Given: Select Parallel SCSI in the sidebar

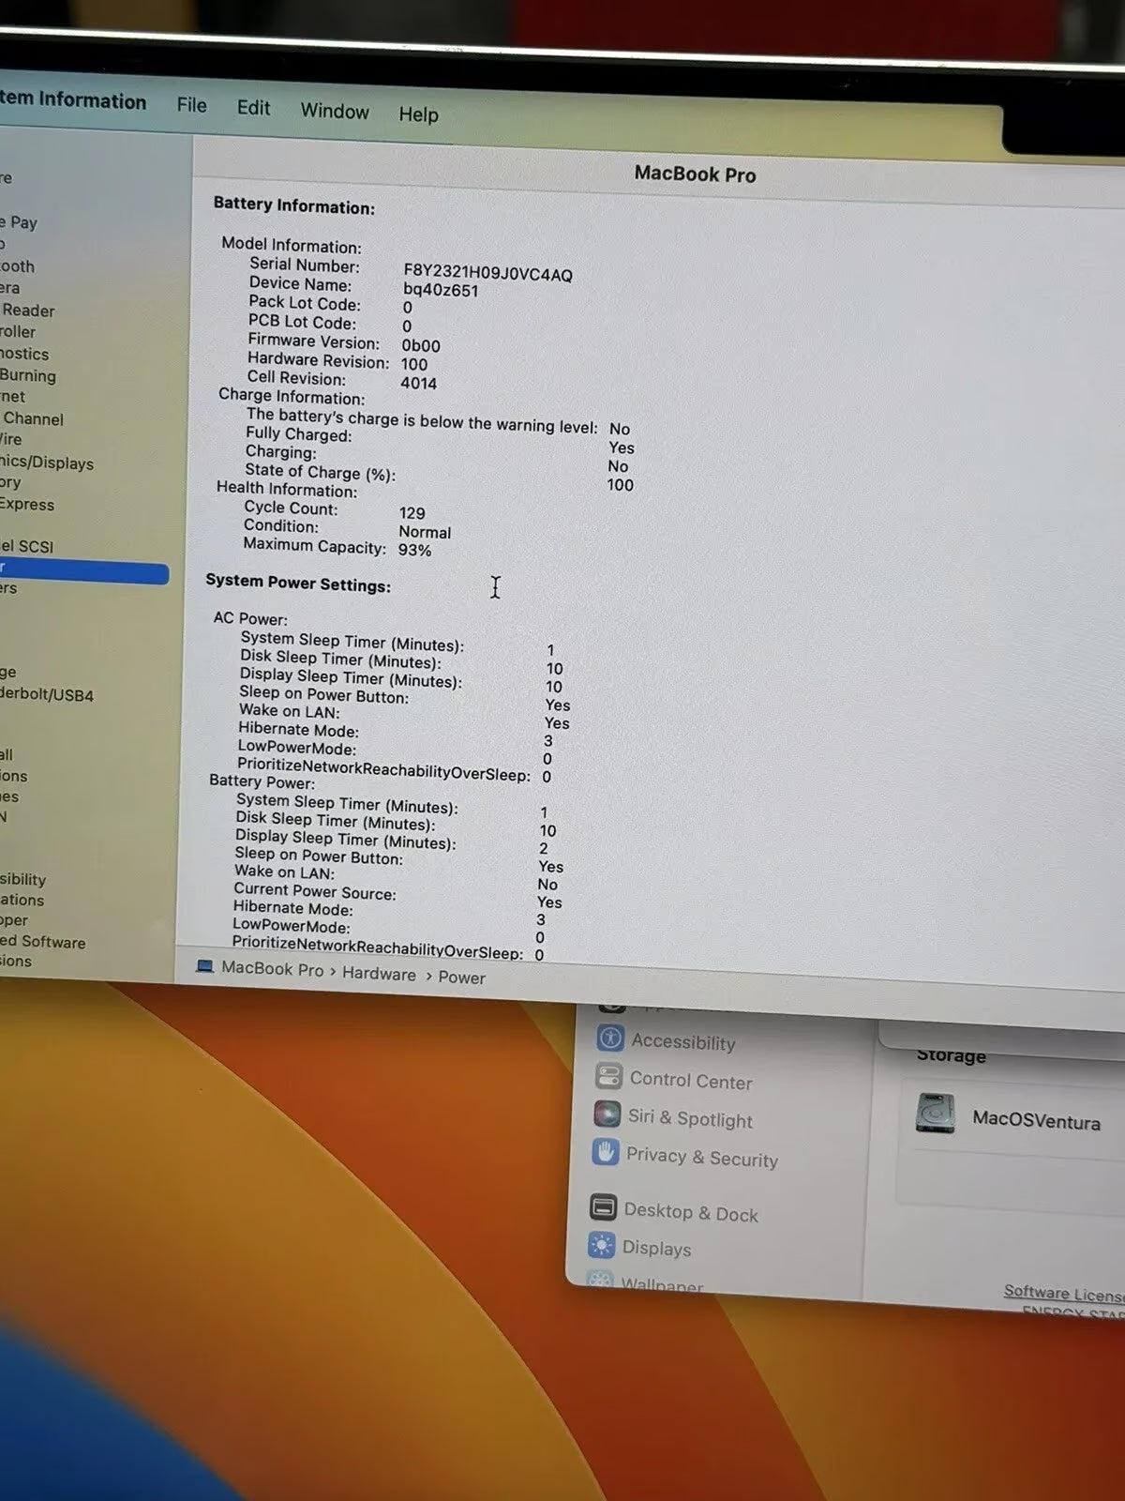Looking at the screenshot, I should tap(27, 545).
